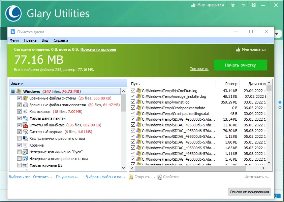Viewport: 284px width, 202px height.
Task: Click the Отчеты об ошибках icon
Action: point(25,125)
